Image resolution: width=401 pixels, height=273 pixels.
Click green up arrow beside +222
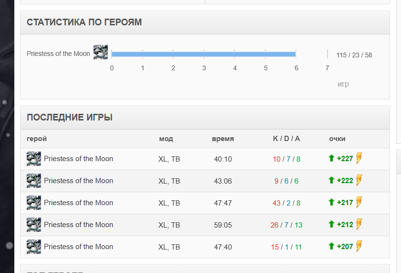point(331,180)
